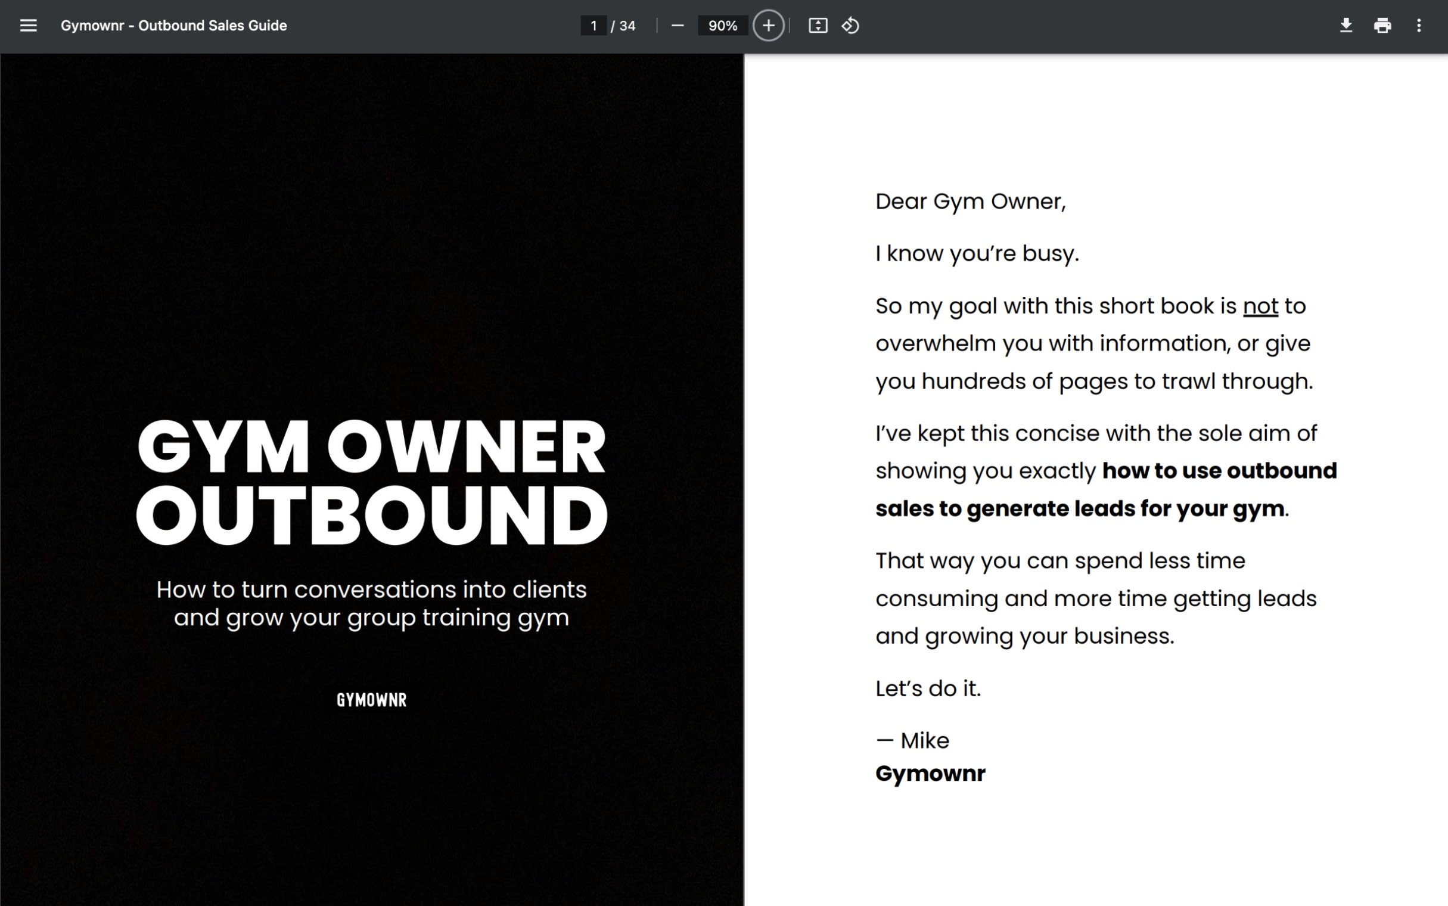1448x906 pixels.
Task: Click the zoom out minus button
Action: [678, 25]
